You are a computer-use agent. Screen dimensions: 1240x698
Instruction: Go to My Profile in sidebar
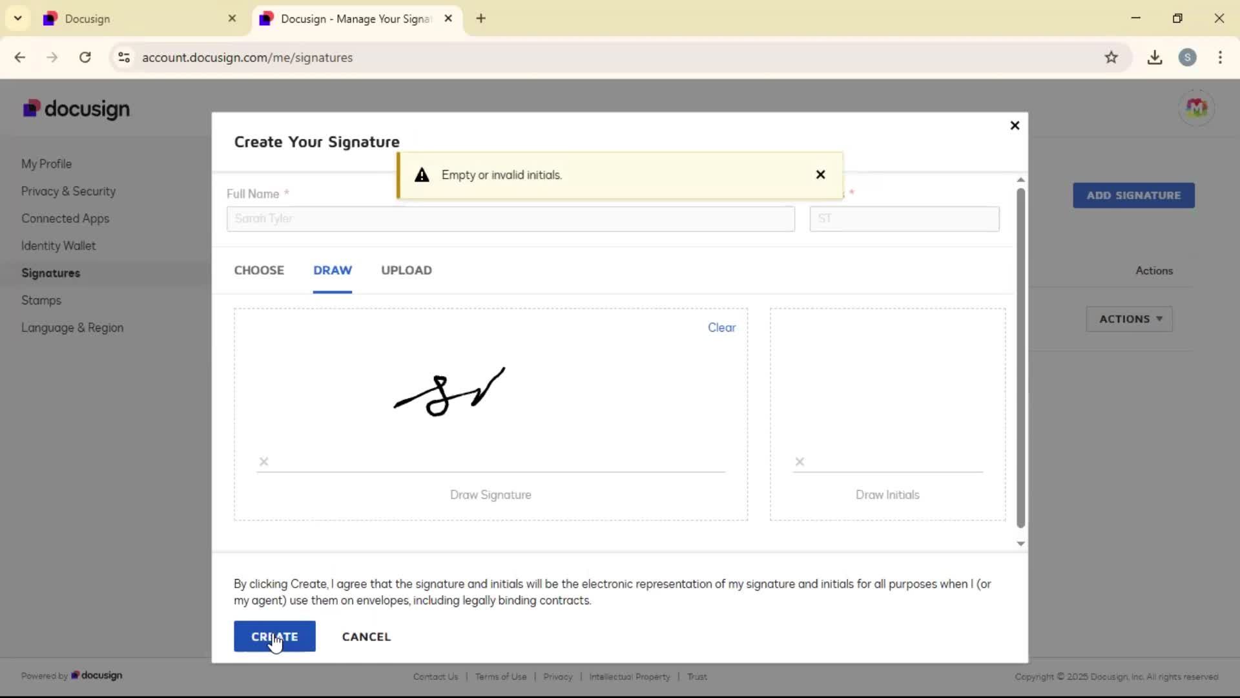pyautogui.click(x=46, y=164)
